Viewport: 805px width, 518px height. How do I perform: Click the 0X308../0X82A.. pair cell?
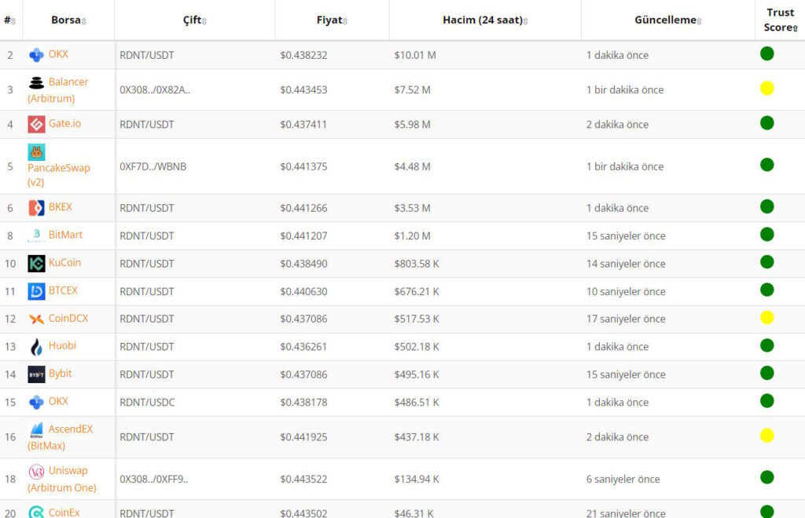pyautogui.click(x=155, y=89)
